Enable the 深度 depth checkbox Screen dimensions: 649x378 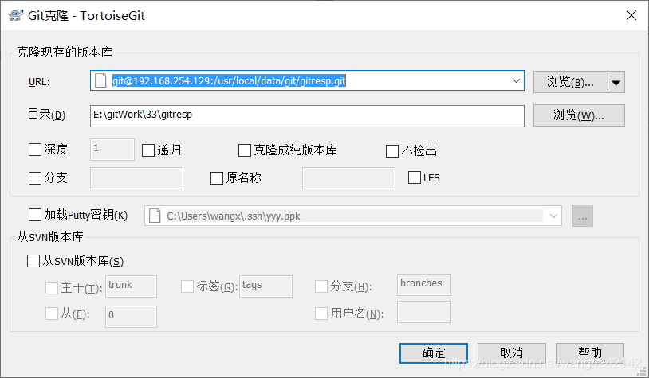point(35,150)
